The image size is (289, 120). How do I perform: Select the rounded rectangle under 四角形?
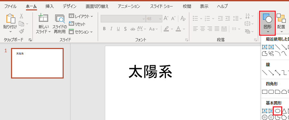[271, 91]
